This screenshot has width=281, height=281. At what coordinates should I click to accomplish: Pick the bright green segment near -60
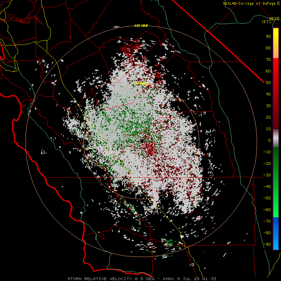click(276, 210)
